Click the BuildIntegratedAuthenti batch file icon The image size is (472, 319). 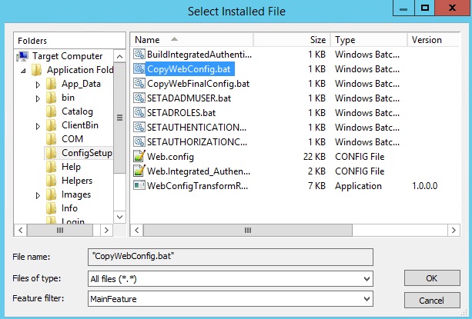(x=139, y=54)
